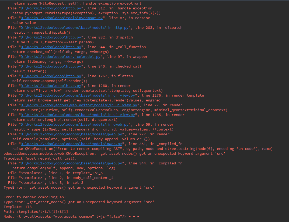Jump to http.py line 1267 flatten link

51,76
